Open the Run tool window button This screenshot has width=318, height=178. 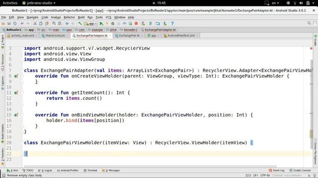click(x=12, y=171)
